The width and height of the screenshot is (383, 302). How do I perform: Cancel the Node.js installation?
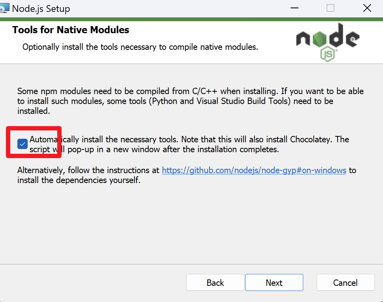pyautogui.click(x=345, y=283)
